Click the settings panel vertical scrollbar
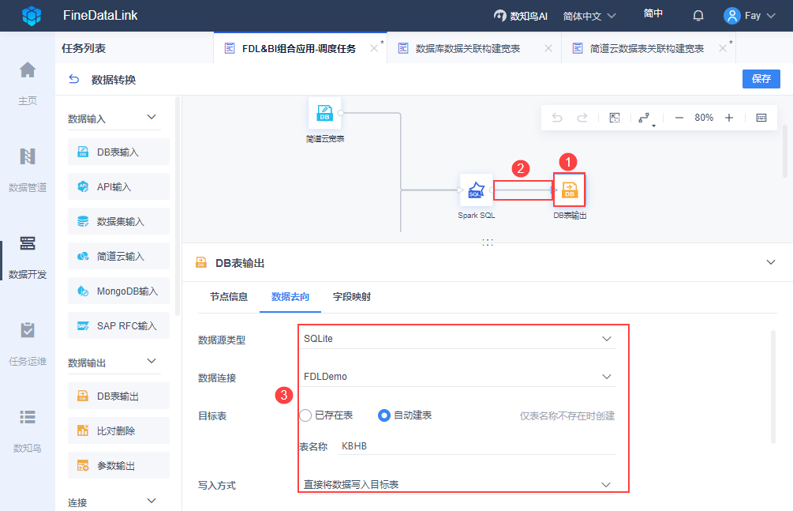 [772, 387]
